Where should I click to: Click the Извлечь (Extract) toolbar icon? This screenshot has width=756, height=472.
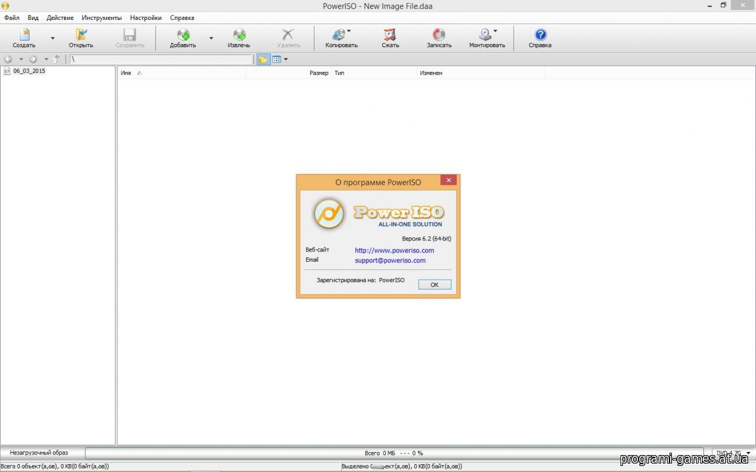239,38
